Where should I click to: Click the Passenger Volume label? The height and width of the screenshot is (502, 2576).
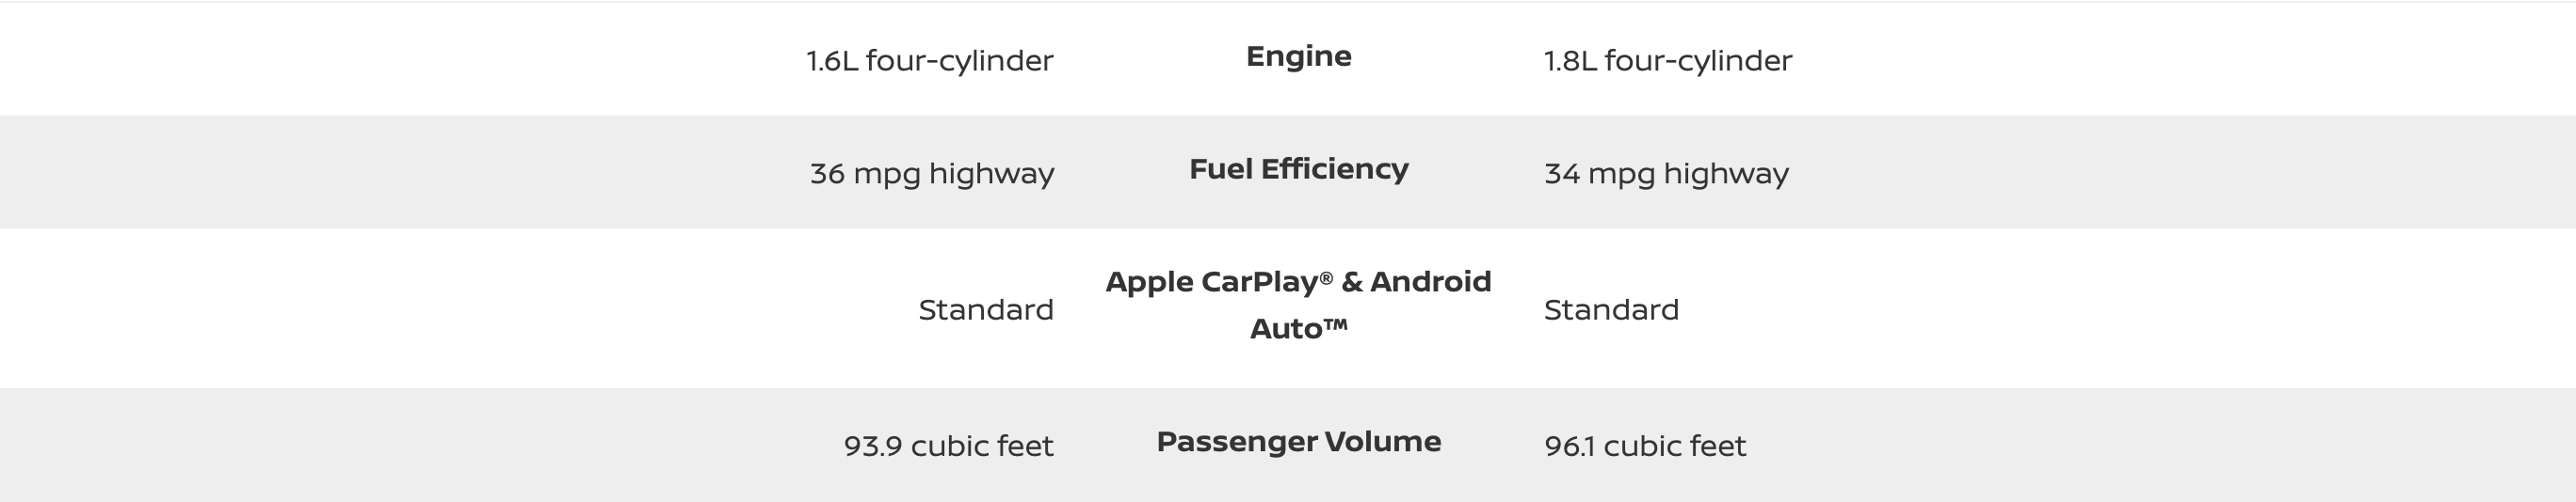tap(1298, 441)
